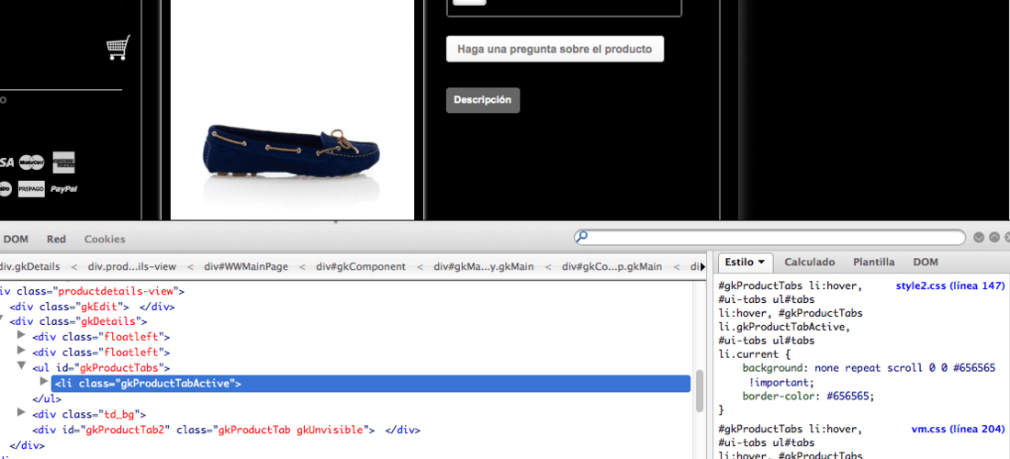Collapse the ul gkProductTabs node
1010x459 pixels.
[x=21, y=366]
